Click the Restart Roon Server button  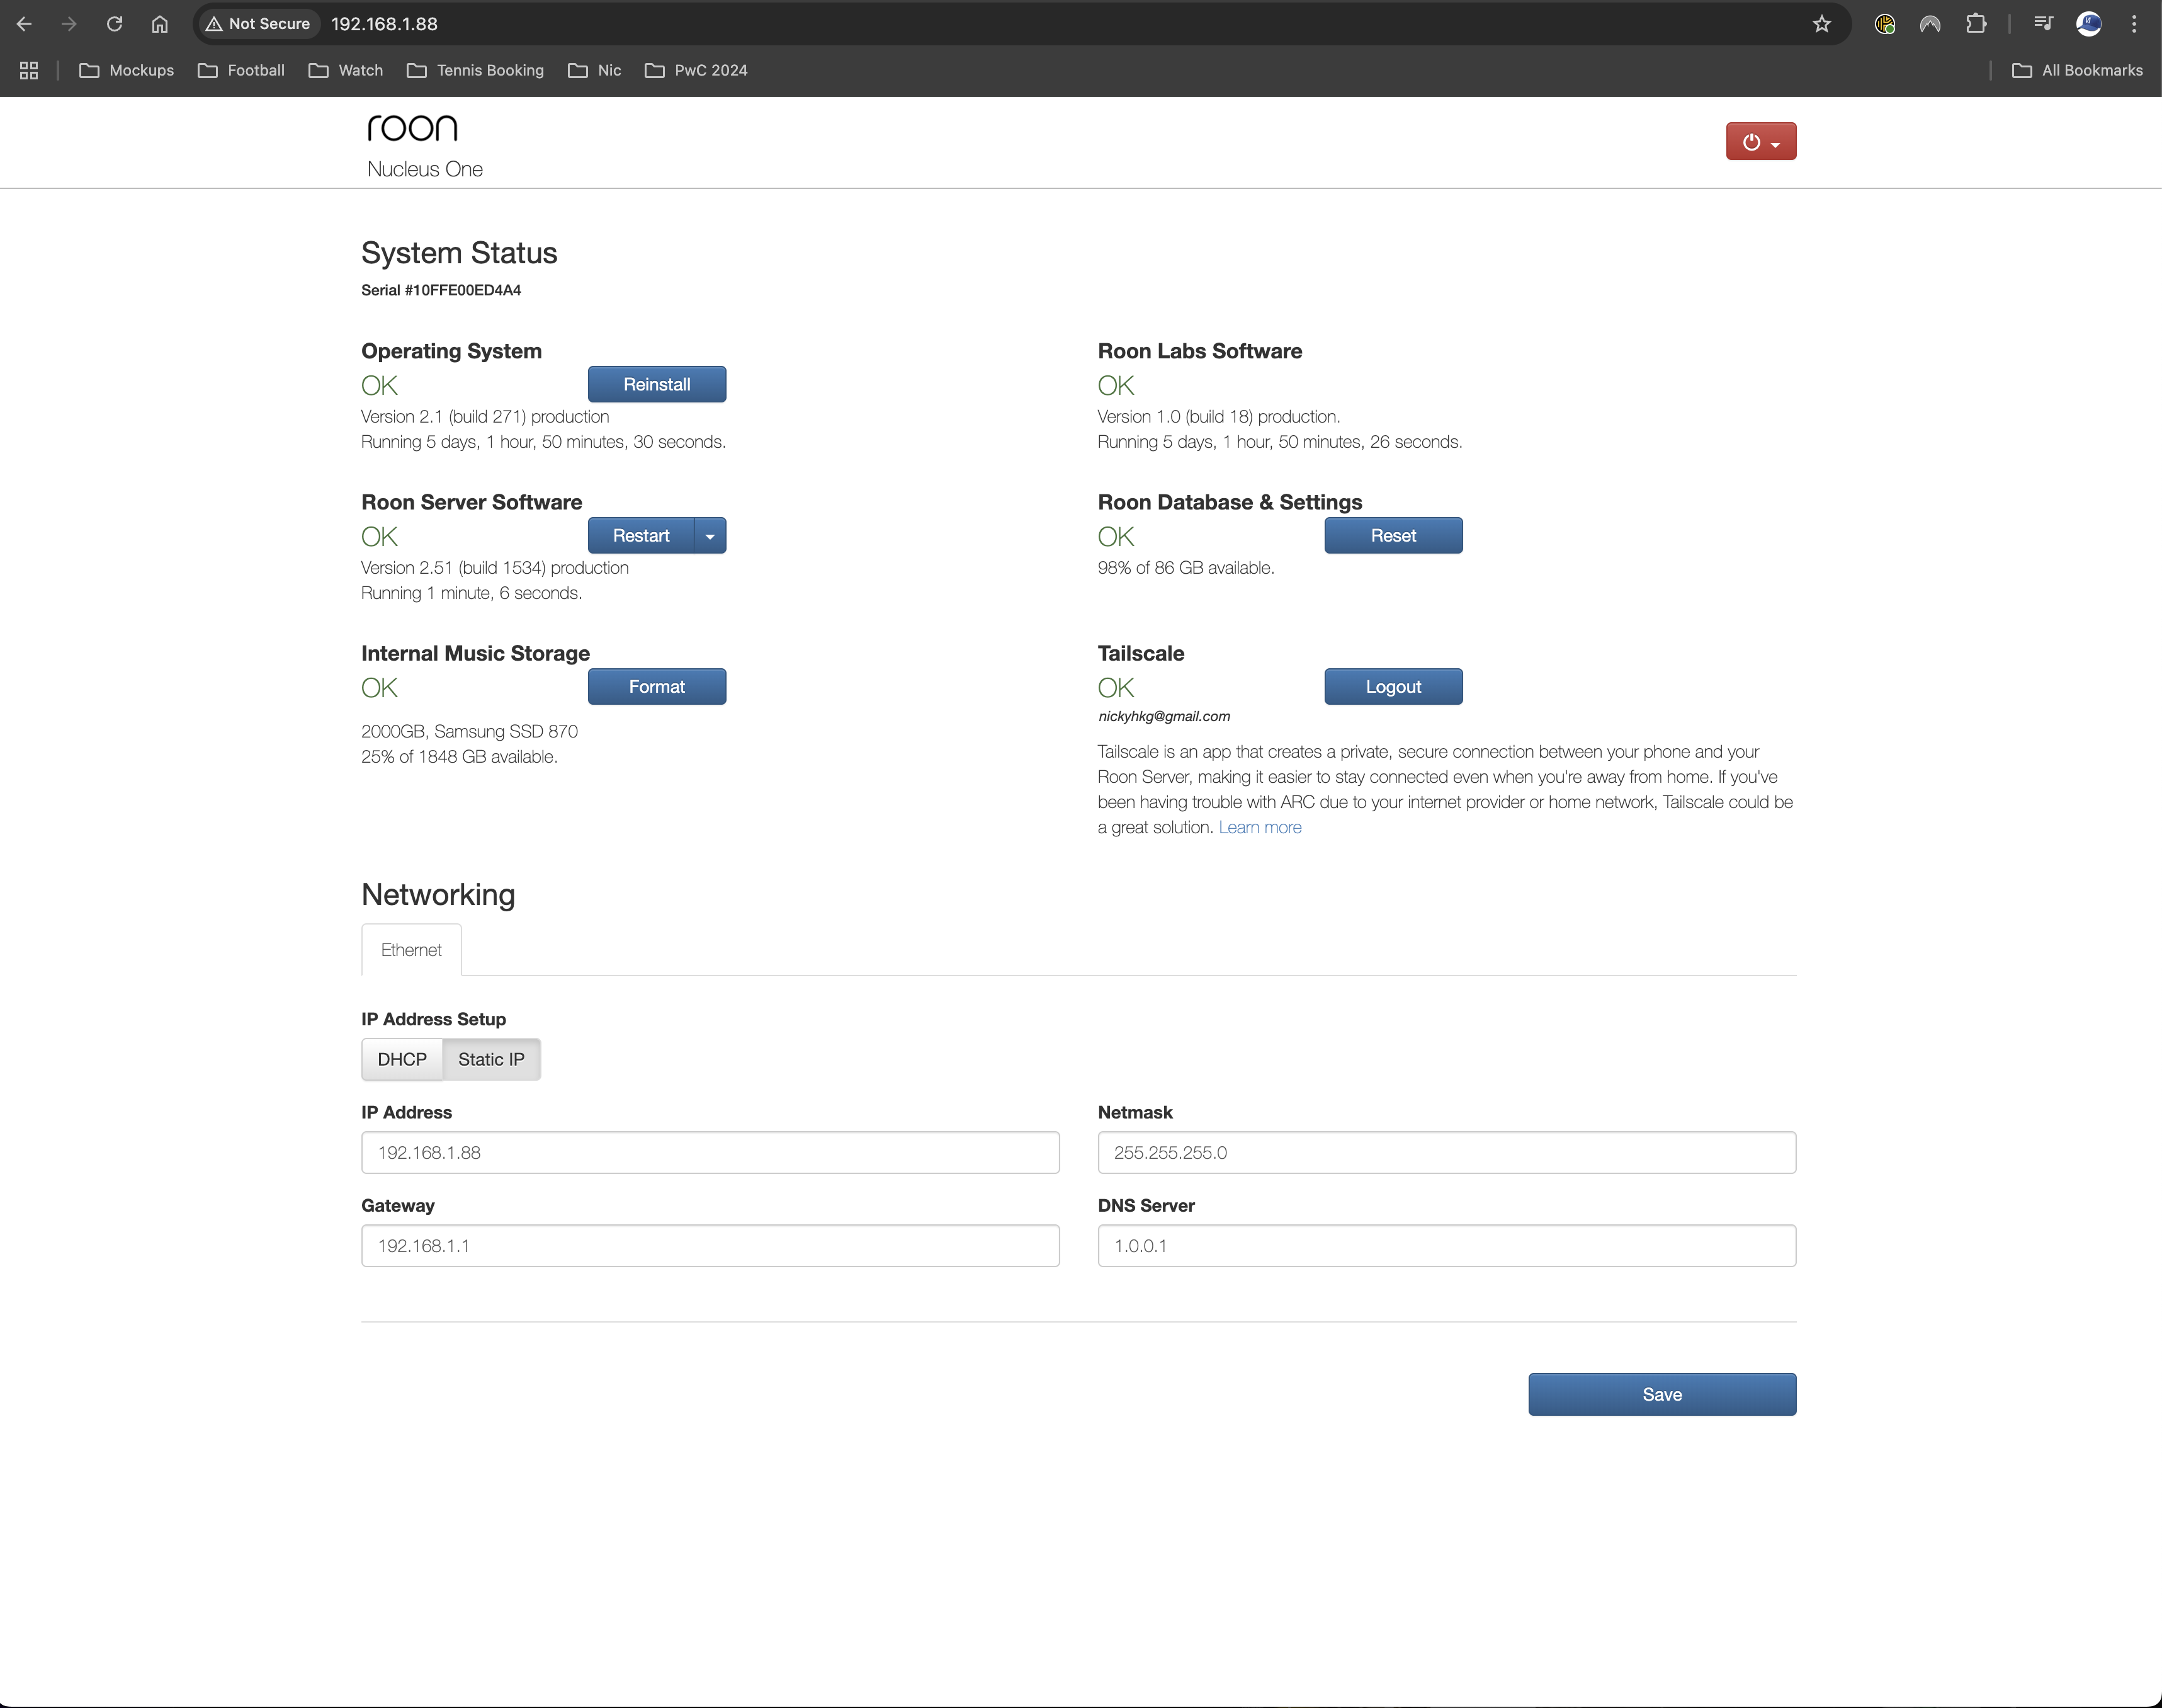pos(641,536)
